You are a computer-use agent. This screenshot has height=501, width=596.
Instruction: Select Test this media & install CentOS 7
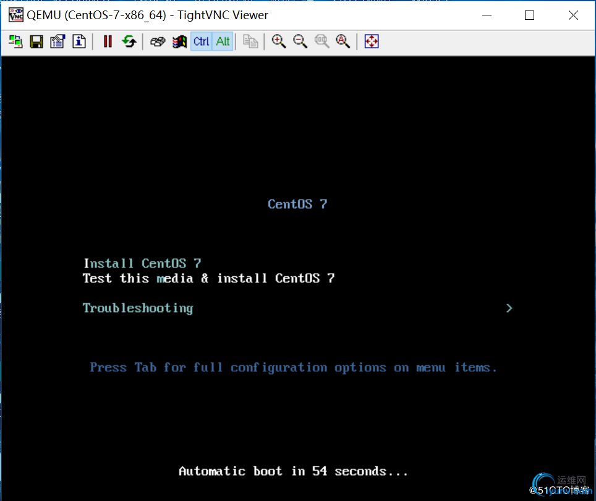click(x=209, y=279)
